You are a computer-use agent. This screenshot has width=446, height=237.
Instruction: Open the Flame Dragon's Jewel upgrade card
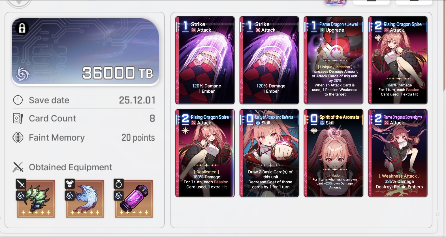tap(334, 60)
